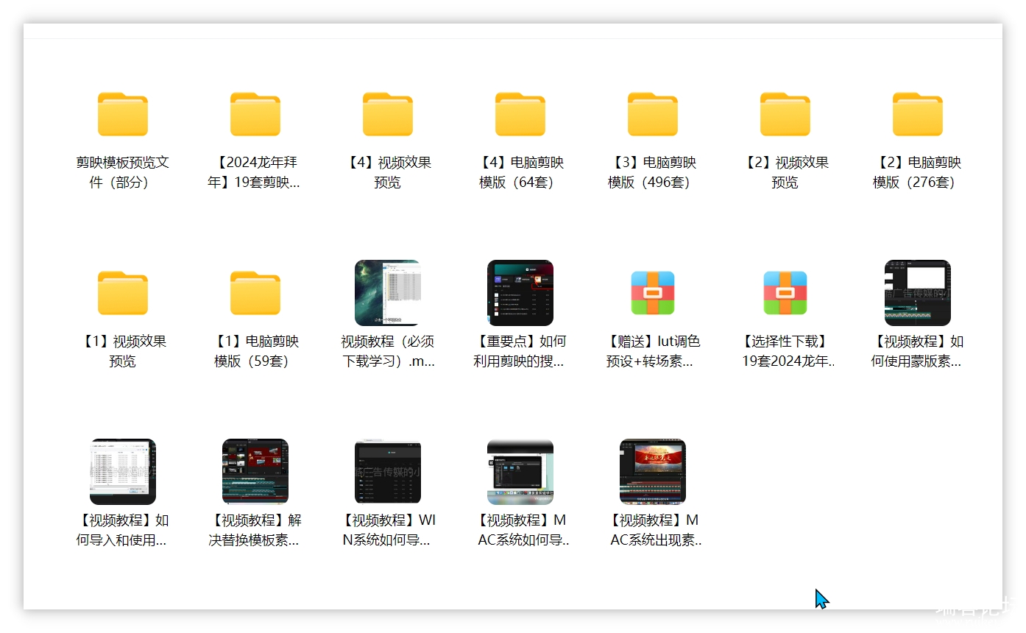The image size is (1026, 633).
Task: Click the file name 【重要点】如何利用剪映的搜...
Action: click(x=520, y=351)
